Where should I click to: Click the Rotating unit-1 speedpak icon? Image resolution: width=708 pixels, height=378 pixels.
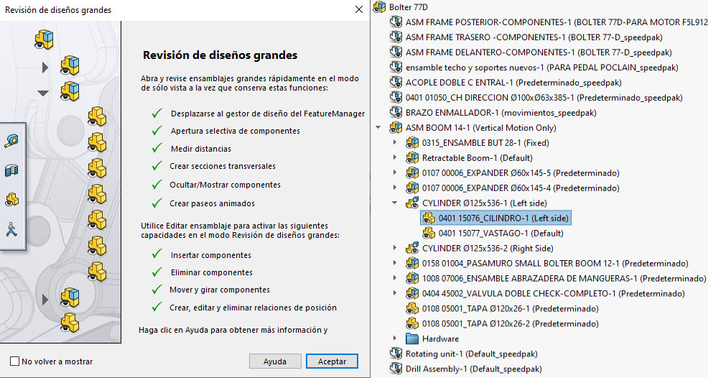396,354
